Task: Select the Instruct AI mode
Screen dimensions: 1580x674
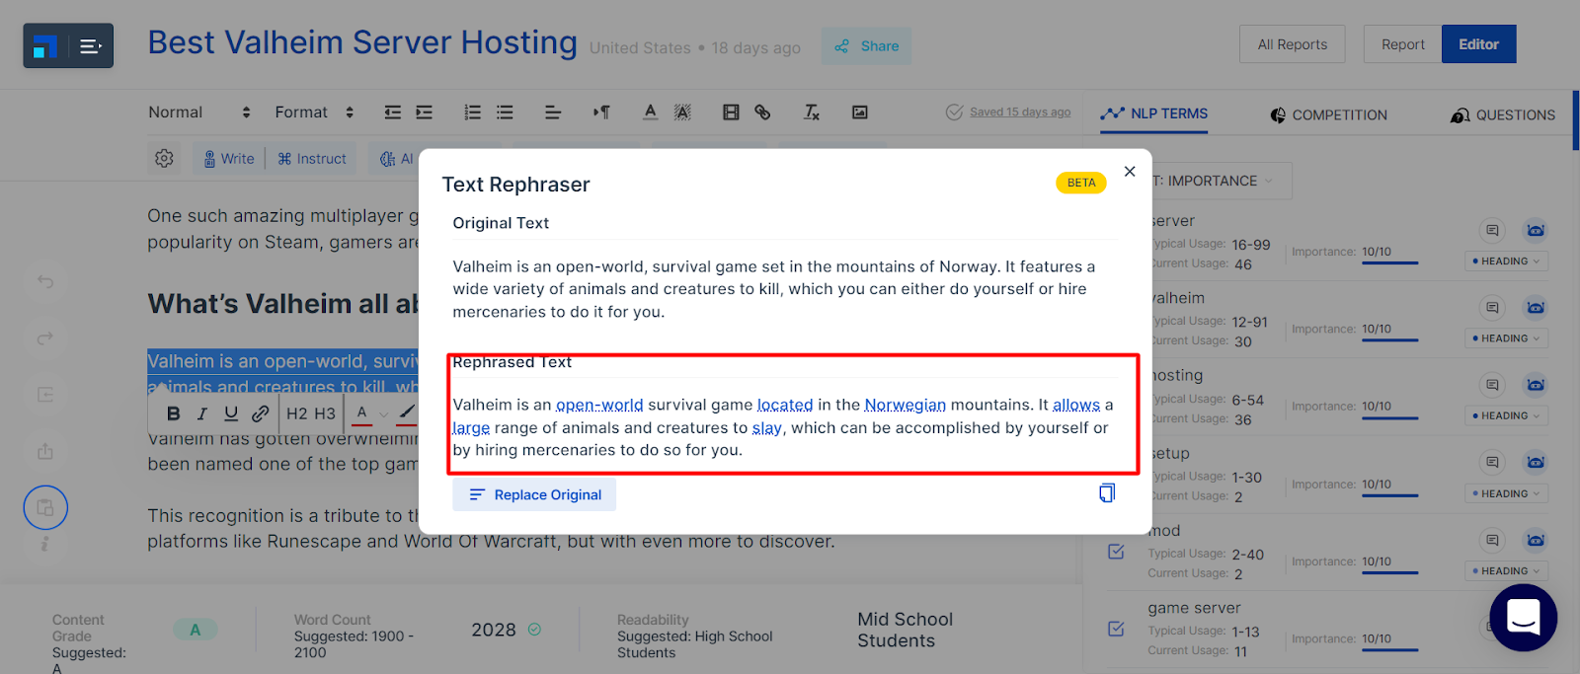Action: 312,159
